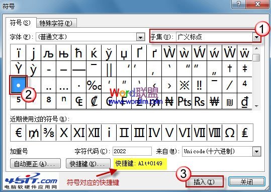Select the superscript 8 symbol
The image size is (271, 192).
click(x=49, y=101)
